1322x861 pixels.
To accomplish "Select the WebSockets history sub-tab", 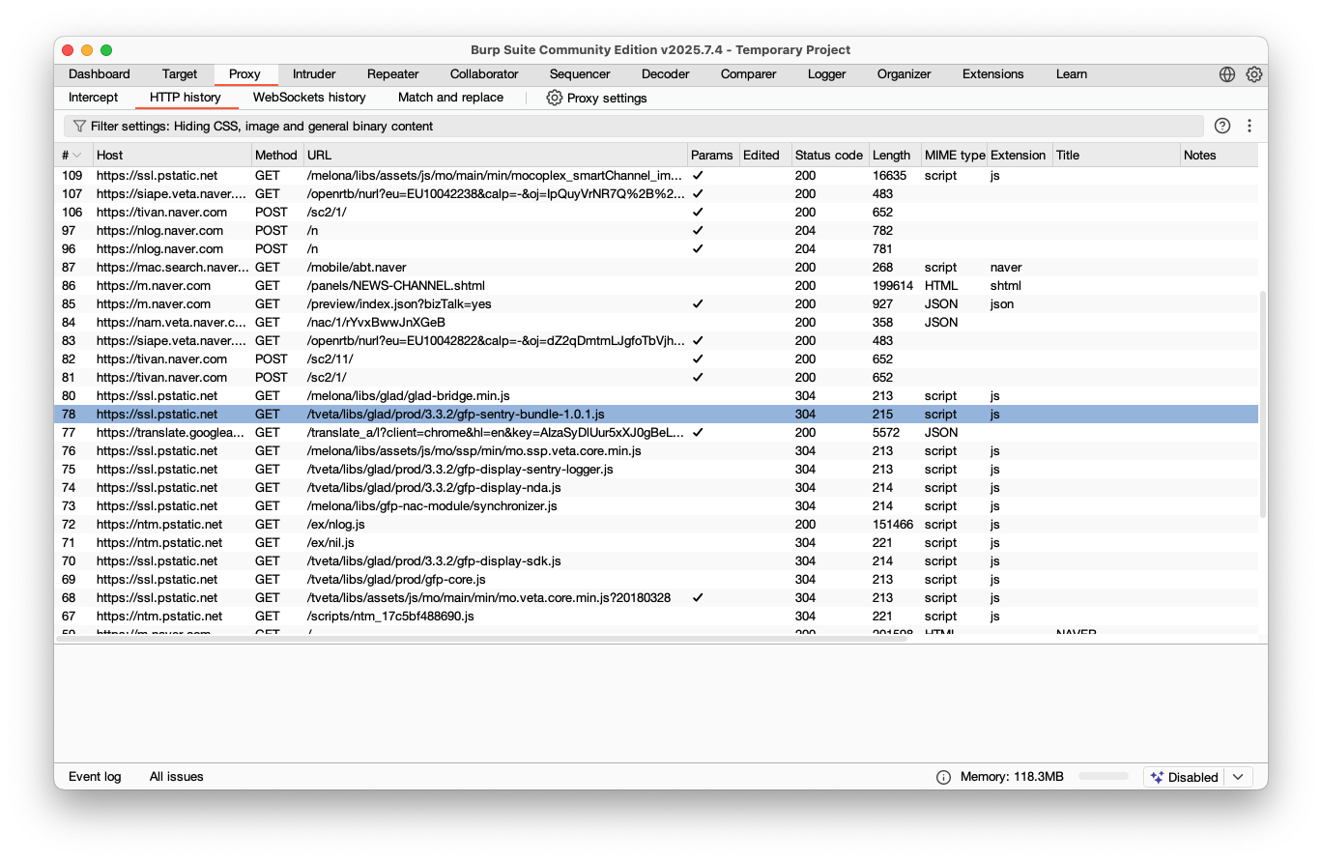I will pos(309,98).
